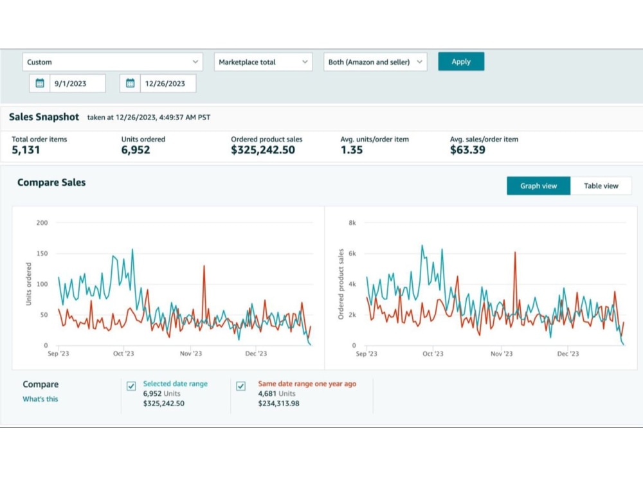Expand the Custom date range dropdown

pos(113,62)
